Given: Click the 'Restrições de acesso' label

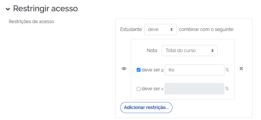Looking at the screenshot, I should pyautogui.click(x=32, y=21).
